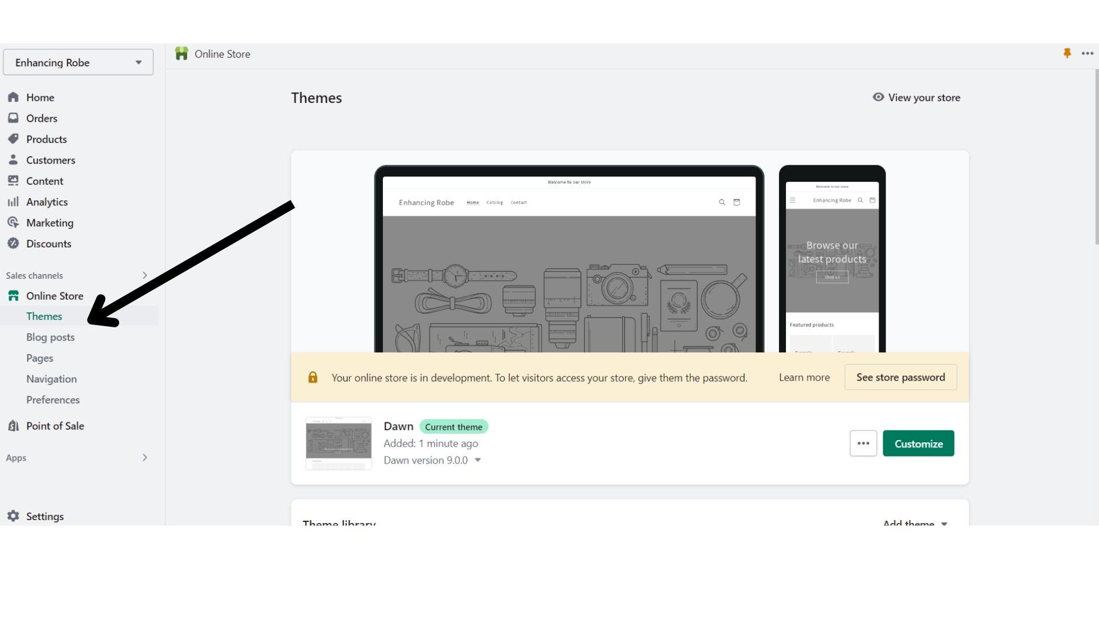This screenshot has width=1099, height=618.
Task: Click the hamburger menu in mobile preview
Action: [793, 200]
